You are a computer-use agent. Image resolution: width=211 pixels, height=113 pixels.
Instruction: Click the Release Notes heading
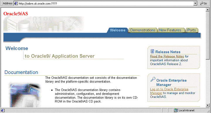(168, 52)
